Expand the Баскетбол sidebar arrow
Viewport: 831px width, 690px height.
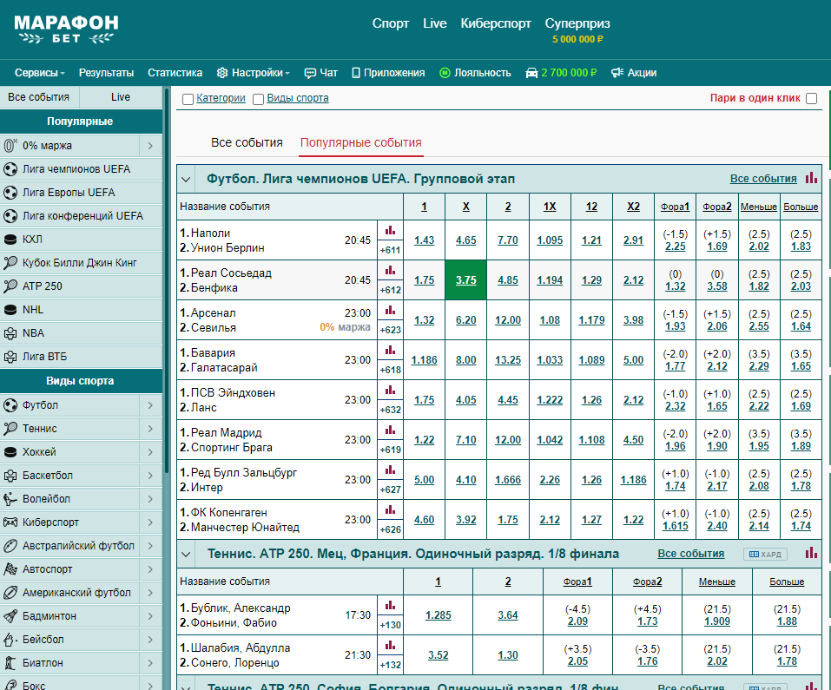(150, 476)
